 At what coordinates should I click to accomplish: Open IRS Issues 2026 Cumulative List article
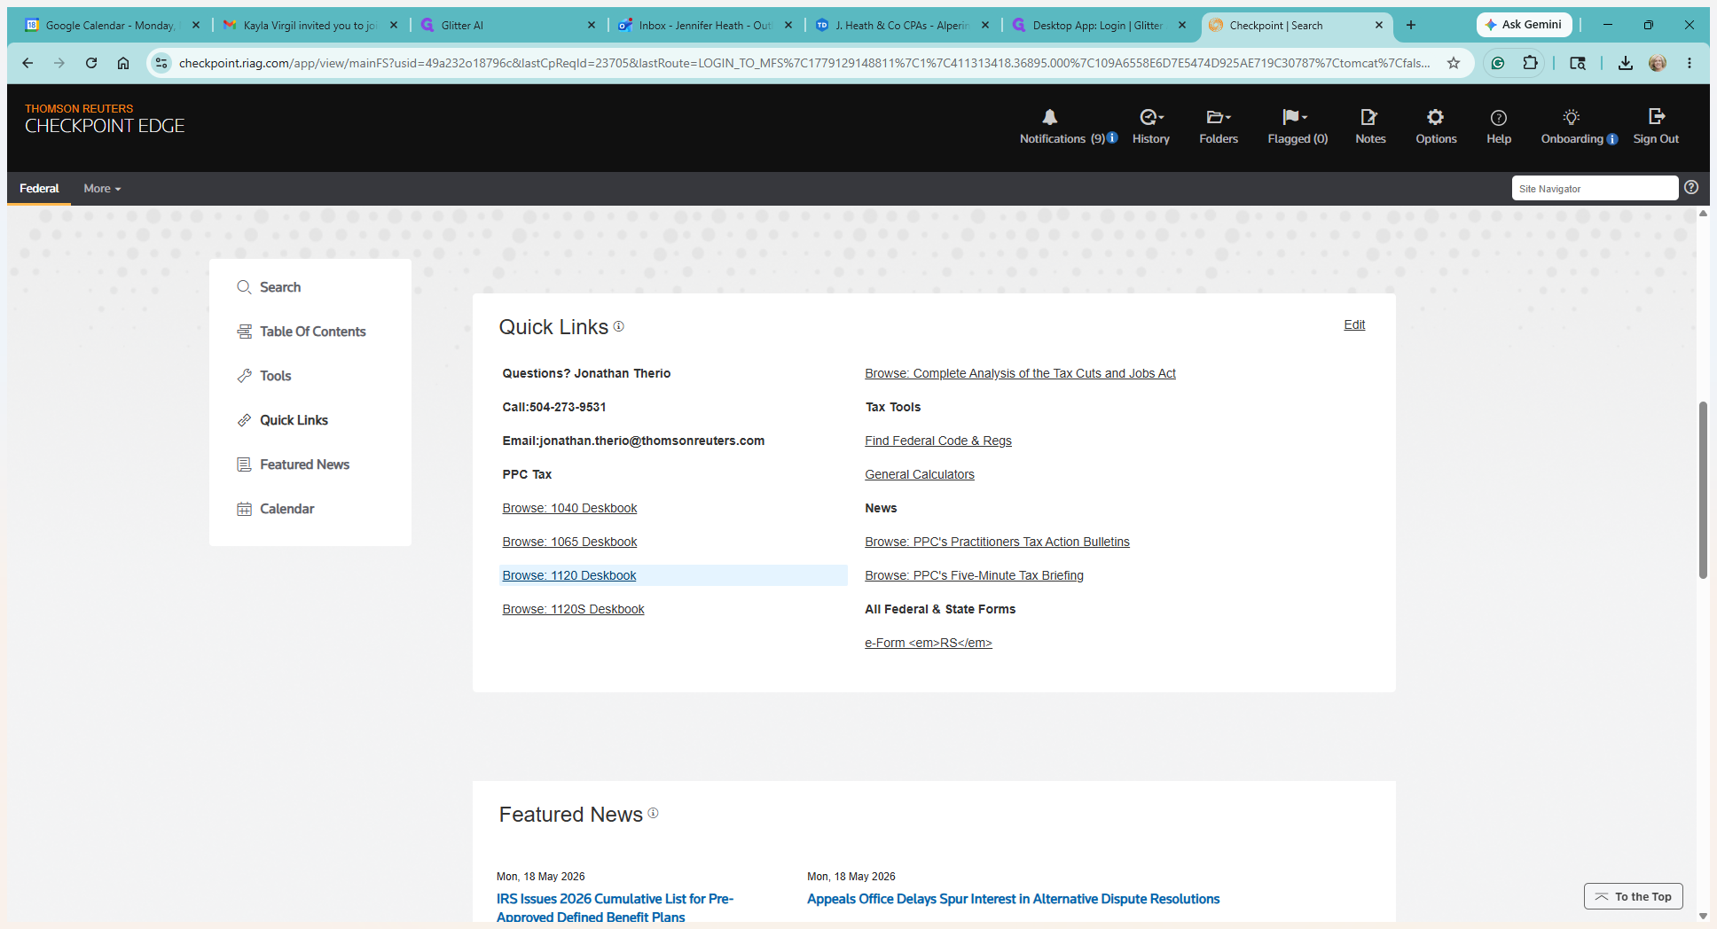click(x=615, y=908)
